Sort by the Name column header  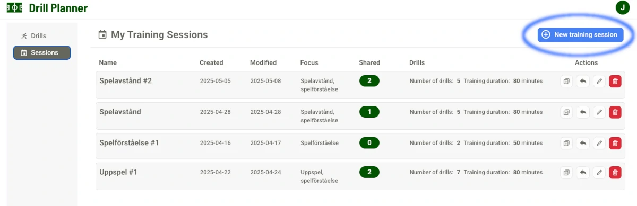[108, 62]
